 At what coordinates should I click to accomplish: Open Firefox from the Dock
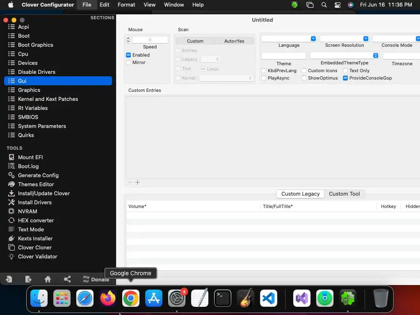(108, 298)
